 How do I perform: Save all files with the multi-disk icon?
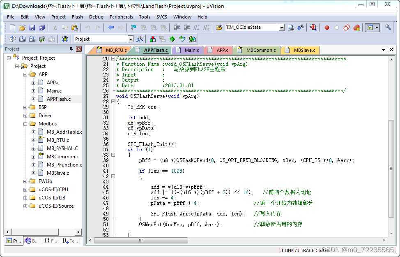pyautogui.click(x=42, y=27)
